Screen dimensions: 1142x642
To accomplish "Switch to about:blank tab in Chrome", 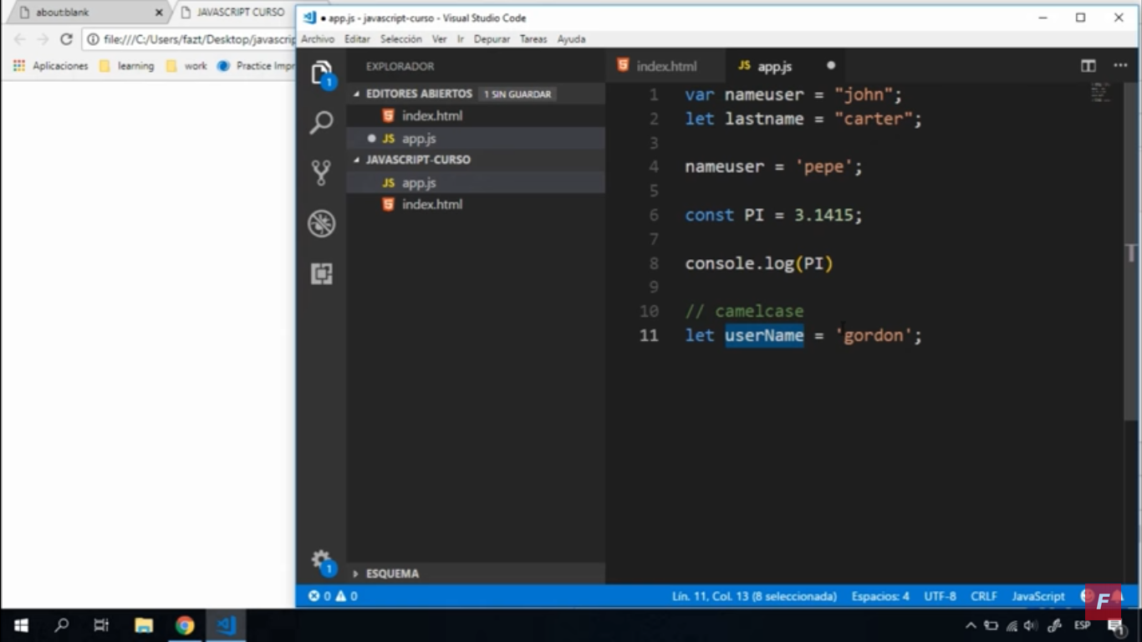I will pyautogui.click(x=84, y=13).
